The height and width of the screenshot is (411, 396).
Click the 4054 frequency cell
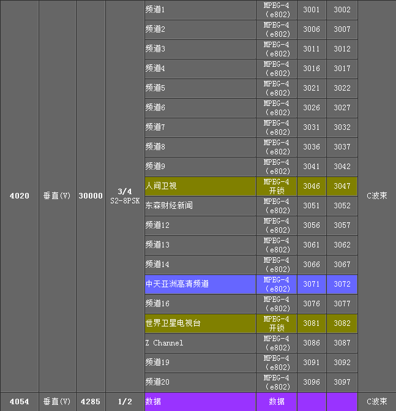(20, 402)
